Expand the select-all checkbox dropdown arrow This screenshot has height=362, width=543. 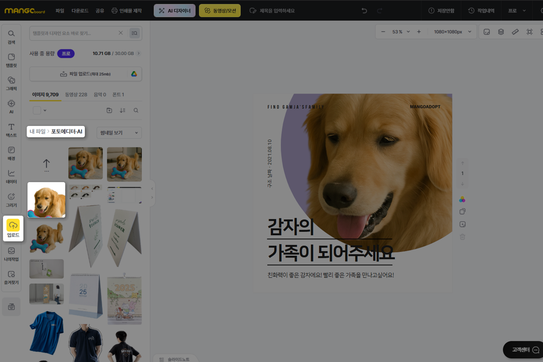click(x=45, y=110)
